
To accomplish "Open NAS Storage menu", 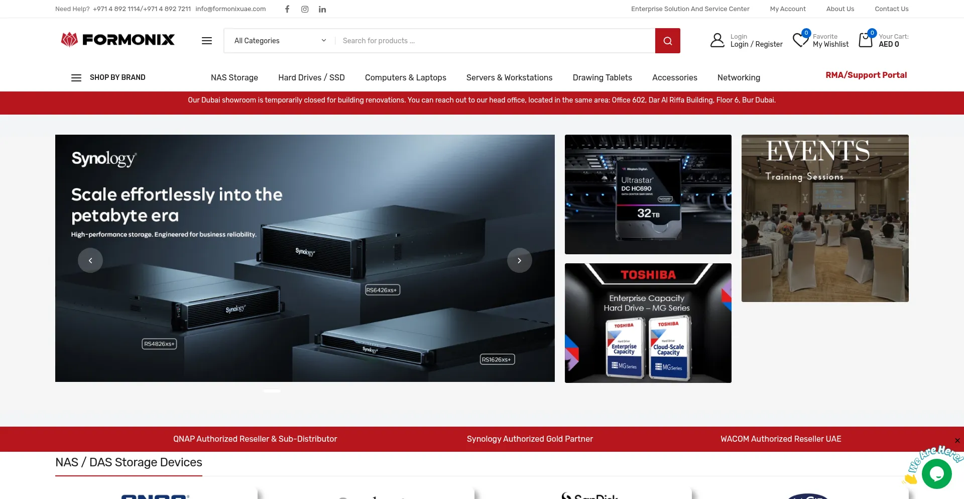I will click(x=234, y=77).
